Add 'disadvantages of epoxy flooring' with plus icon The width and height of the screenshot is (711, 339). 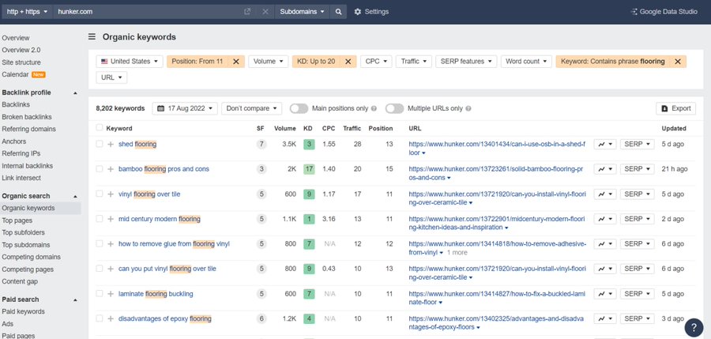tap(110, 319)
